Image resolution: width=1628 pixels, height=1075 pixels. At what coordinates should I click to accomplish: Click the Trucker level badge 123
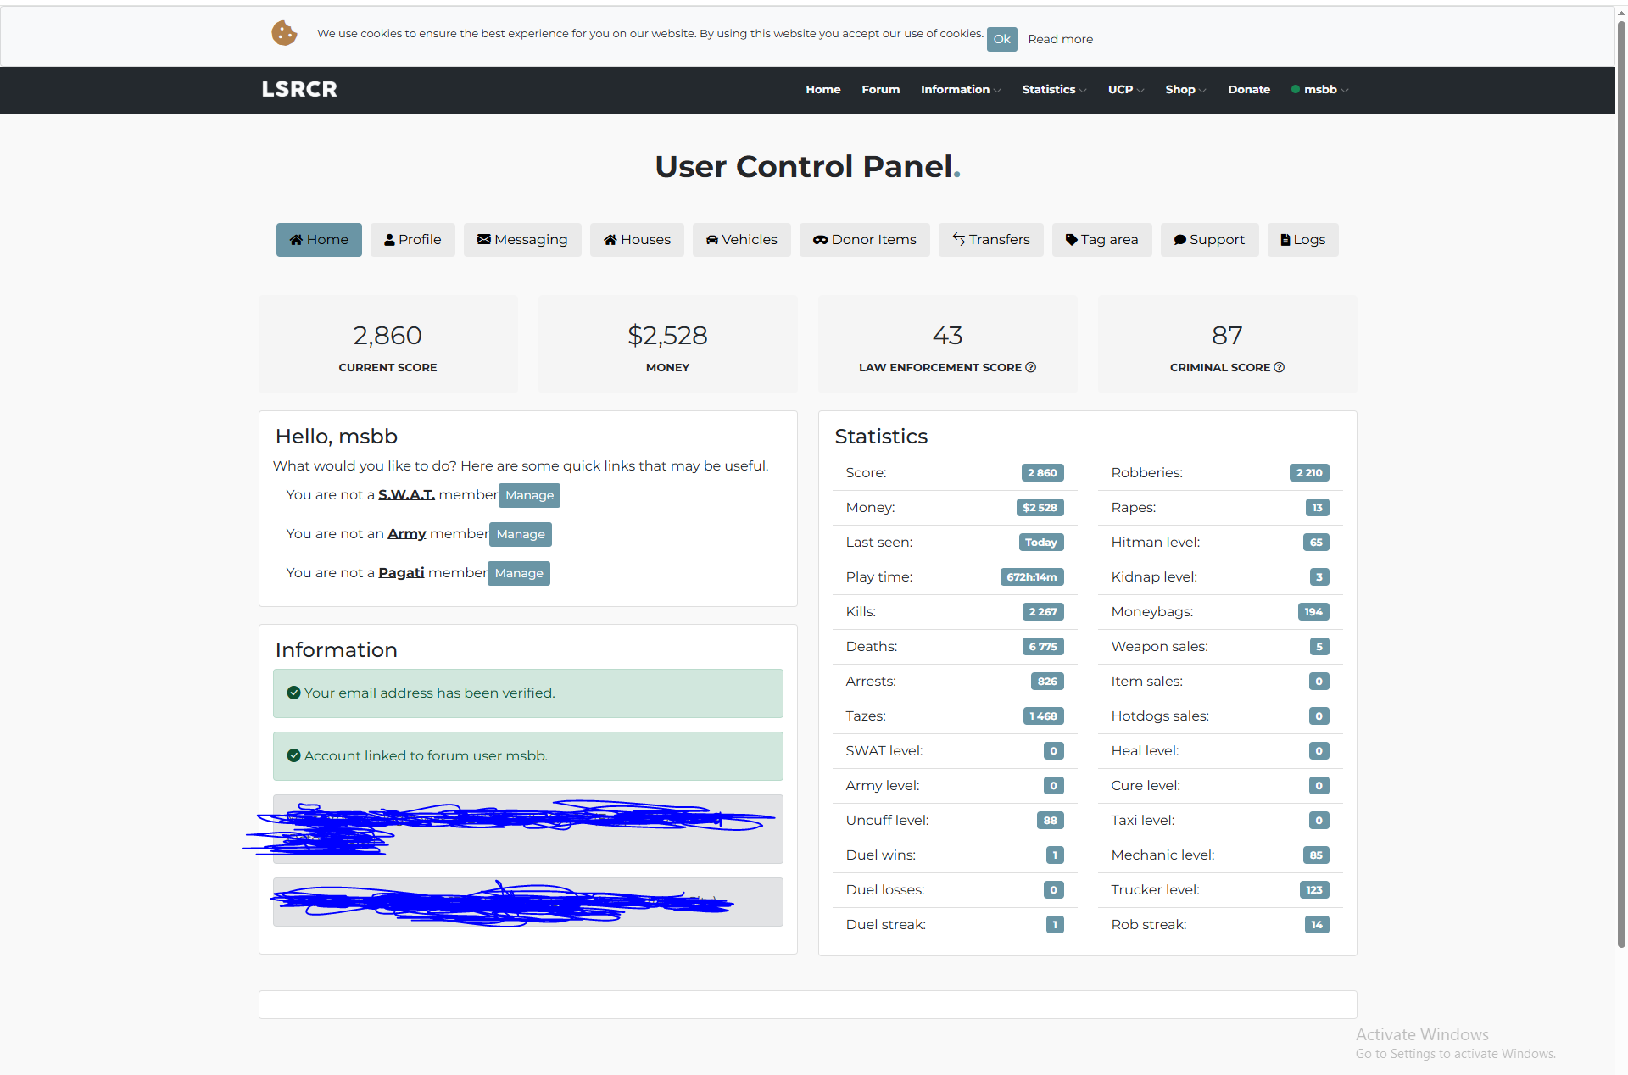tap(1314, 890)
